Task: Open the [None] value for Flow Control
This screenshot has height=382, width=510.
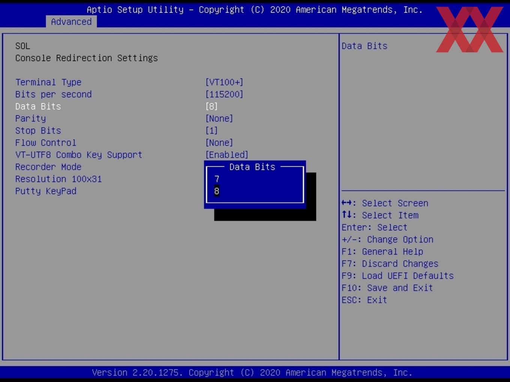Action: point(219,143)
